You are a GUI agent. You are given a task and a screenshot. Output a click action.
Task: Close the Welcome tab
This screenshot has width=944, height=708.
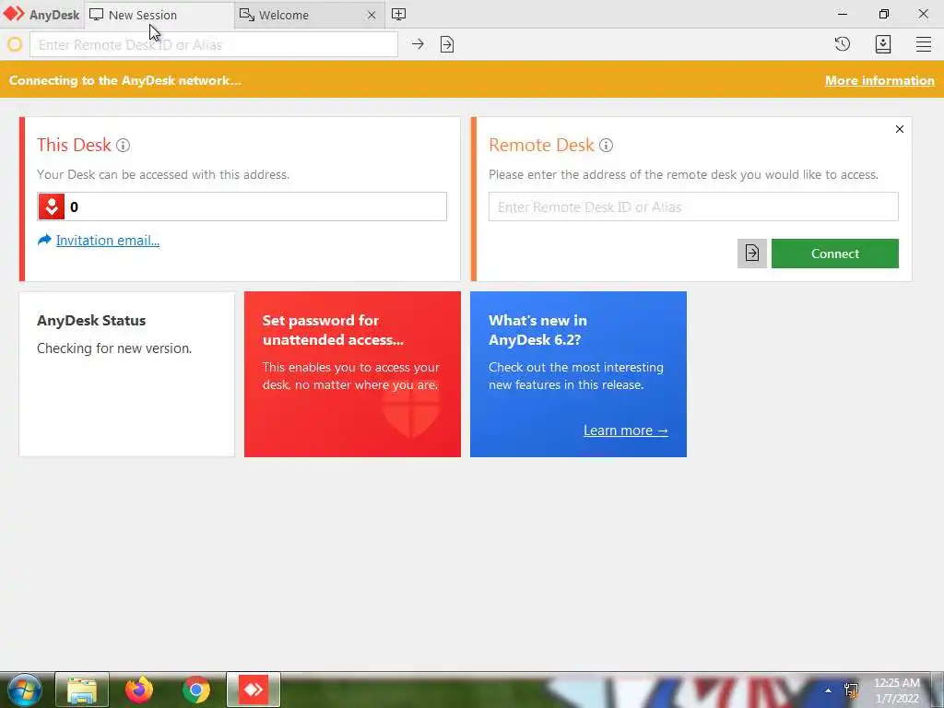tap(372, 15)
